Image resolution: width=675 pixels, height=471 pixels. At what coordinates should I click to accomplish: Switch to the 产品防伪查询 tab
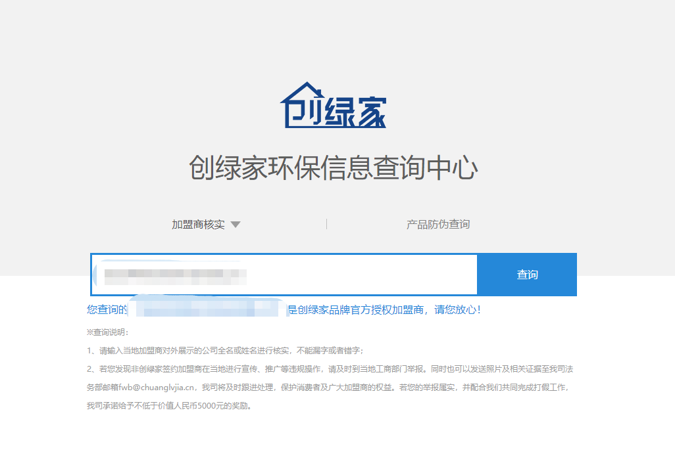coord(438,223)
